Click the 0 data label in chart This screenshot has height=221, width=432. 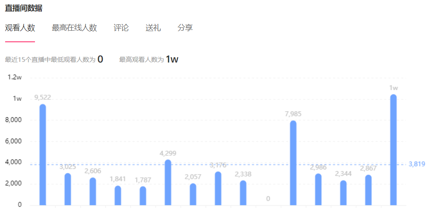(x=268, y=199)
